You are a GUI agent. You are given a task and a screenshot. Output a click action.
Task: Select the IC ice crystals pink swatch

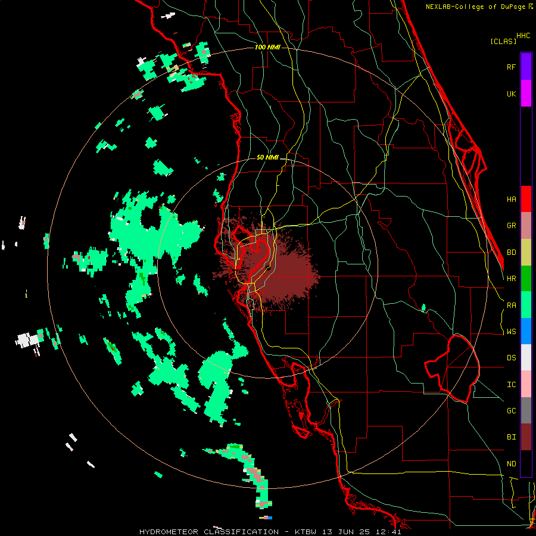pyautogui.click(x=526, y=384)
